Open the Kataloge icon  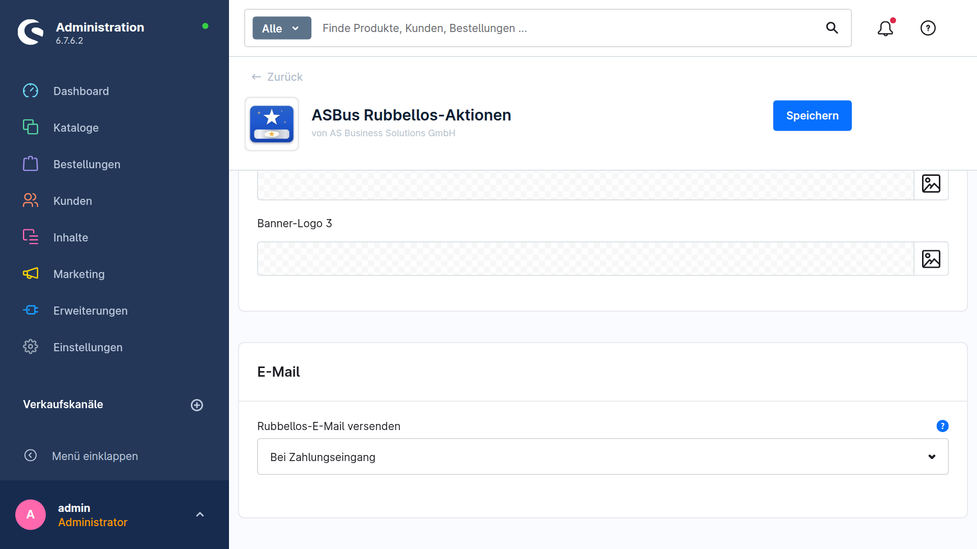(31, 127)
